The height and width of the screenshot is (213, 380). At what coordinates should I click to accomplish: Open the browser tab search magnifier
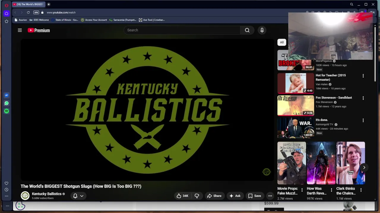(351, 4)
